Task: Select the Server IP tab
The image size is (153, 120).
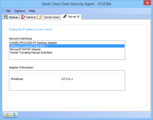Action: coord(71,17)
